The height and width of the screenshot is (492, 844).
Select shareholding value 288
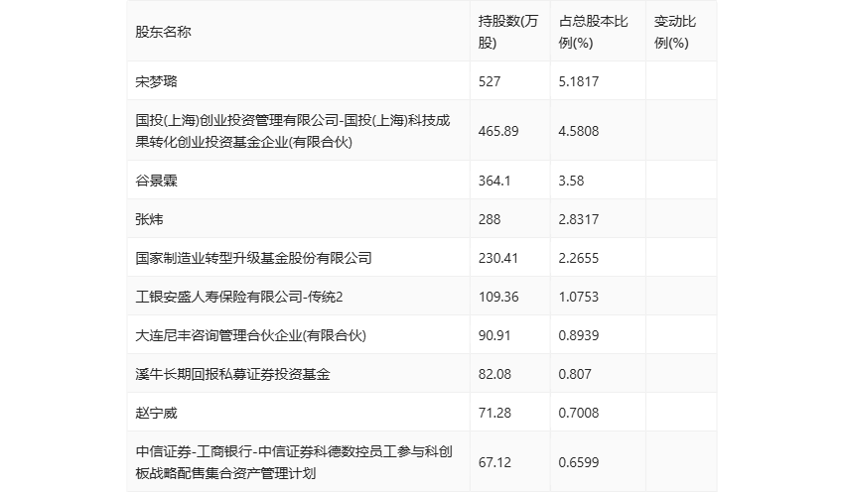pos(490,219)
